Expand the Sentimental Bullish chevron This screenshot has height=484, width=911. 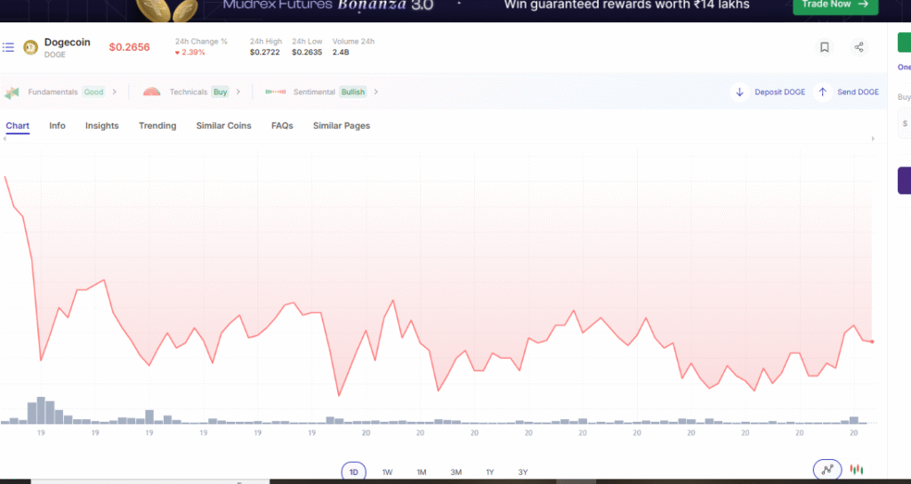(x=375, y=92)
